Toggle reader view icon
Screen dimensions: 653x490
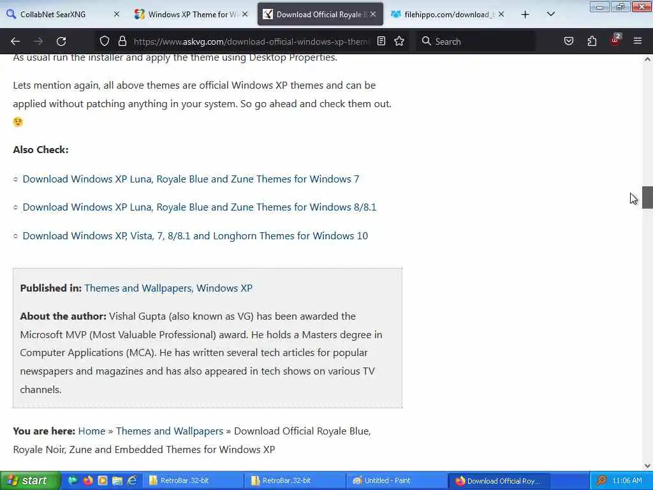tap(381, 41)
